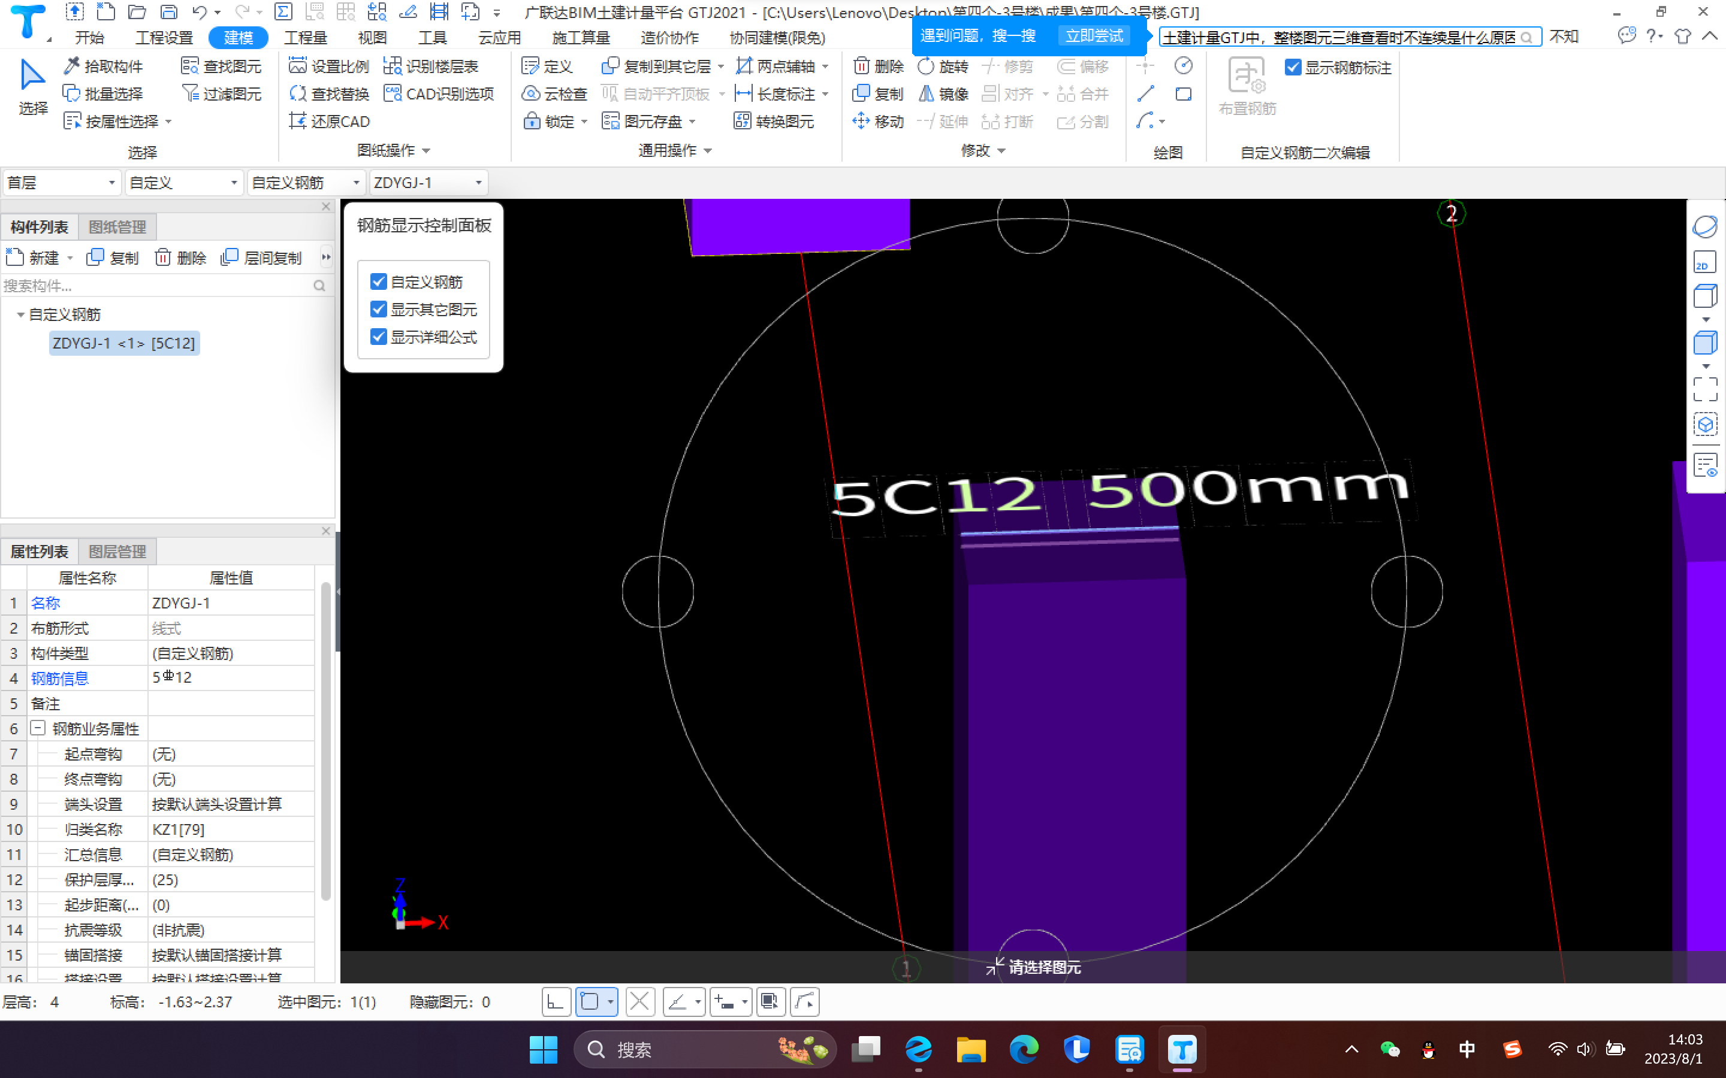Open the 自定义 category dropdown
1726x1078 pixels.
(x=183, y=183)
